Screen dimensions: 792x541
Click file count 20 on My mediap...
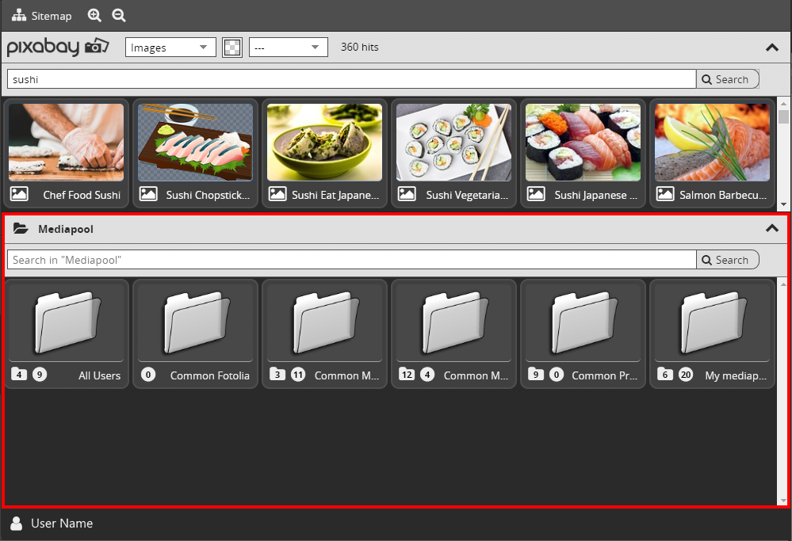click(x=686, y=375)
